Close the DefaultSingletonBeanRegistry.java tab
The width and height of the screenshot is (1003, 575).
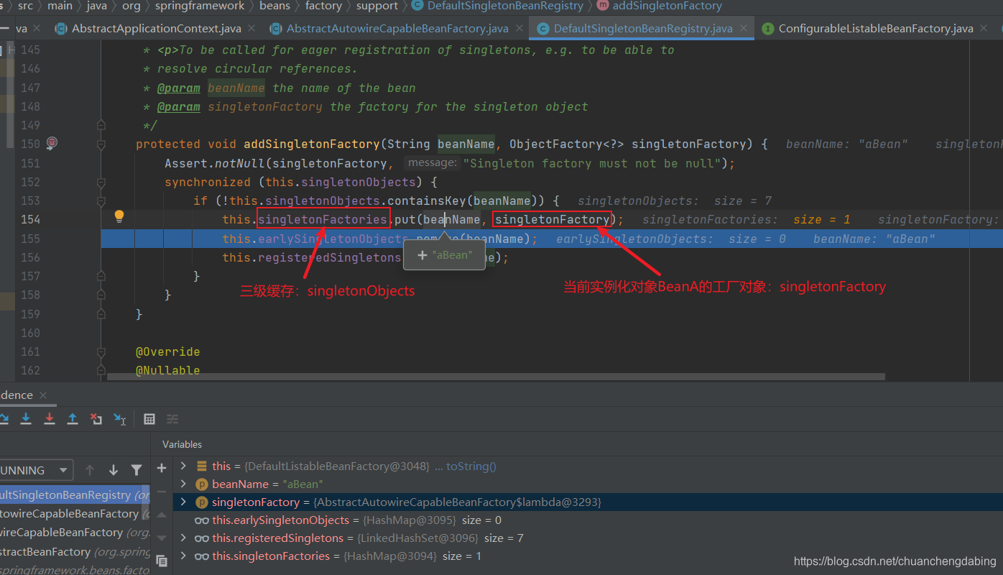(x=743, y=29)
